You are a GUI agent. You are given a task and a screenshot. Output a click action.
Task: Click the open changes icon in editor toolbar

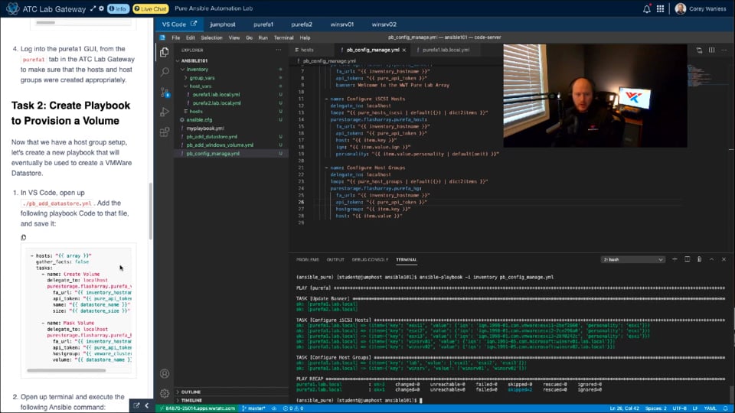699,50
